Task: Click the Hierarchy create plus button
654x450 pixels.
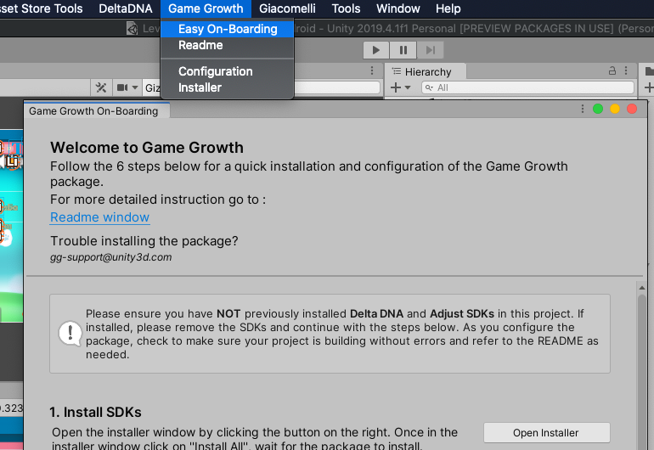Action: point(396,87)
